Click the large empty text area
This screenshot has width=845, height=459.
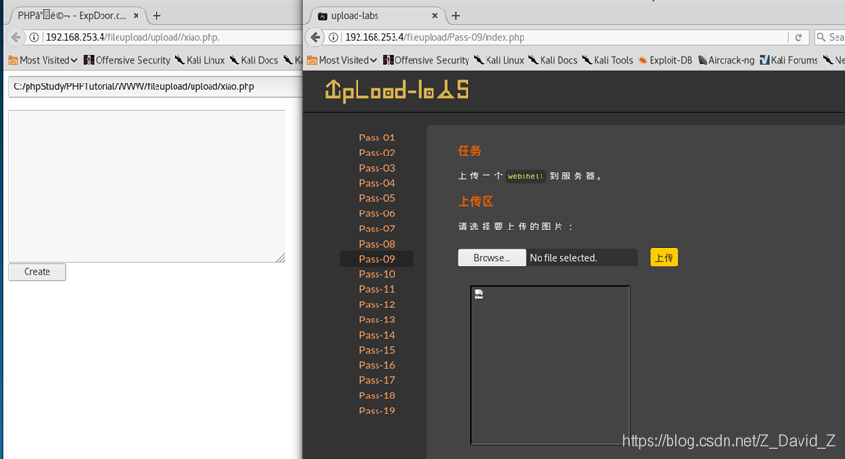(147, 187)
